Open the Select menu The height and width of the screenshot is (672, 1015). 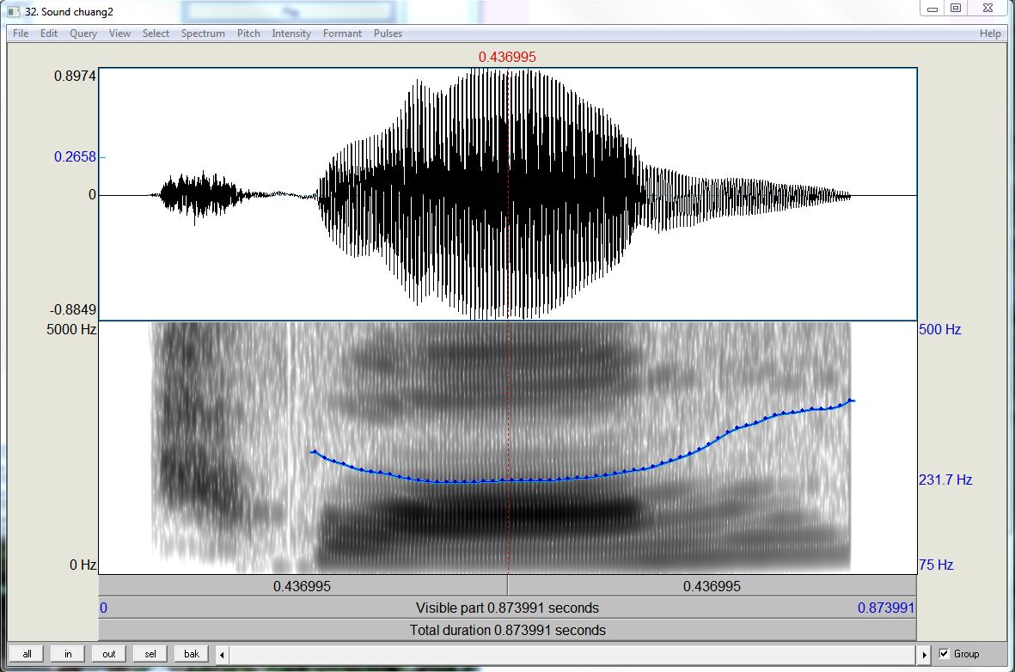(x=156, y=34)
